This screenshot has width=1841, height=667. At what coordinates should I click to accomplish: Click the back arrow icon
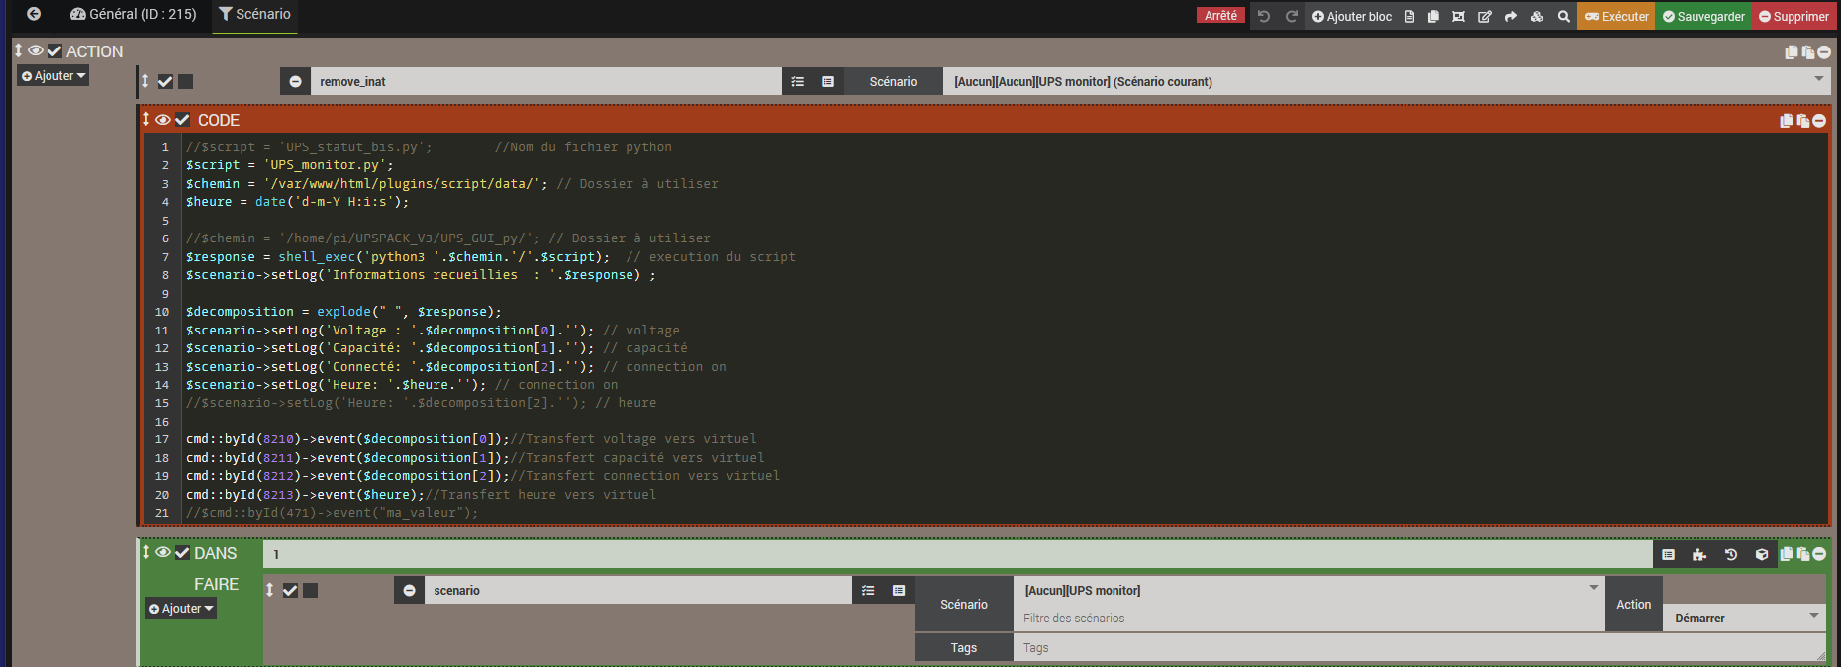coord(34,14)
